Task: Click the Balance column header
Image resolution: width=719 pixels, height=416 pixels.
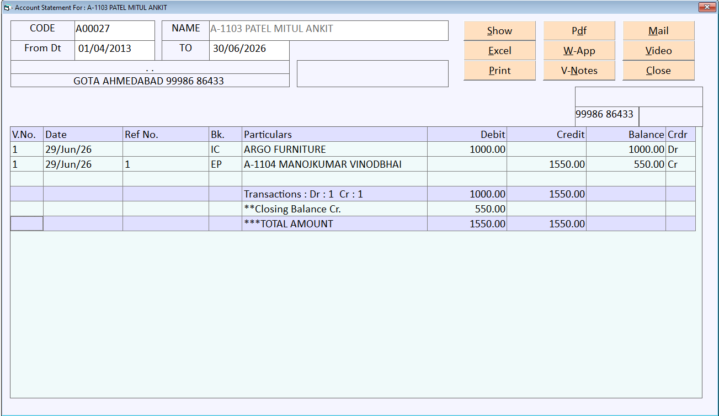Action: 626,135
